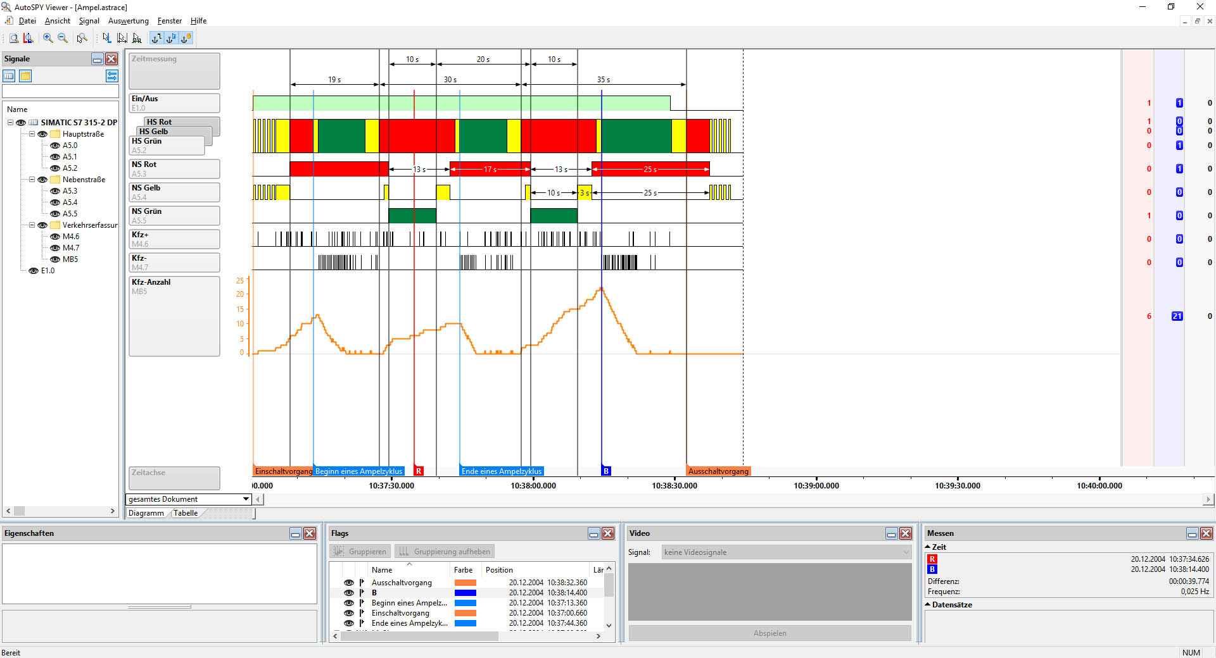Click the blue B cursor marker on timeline
Image resolution: width=1216 pixels, height=658 pixels.
(606, 471)
